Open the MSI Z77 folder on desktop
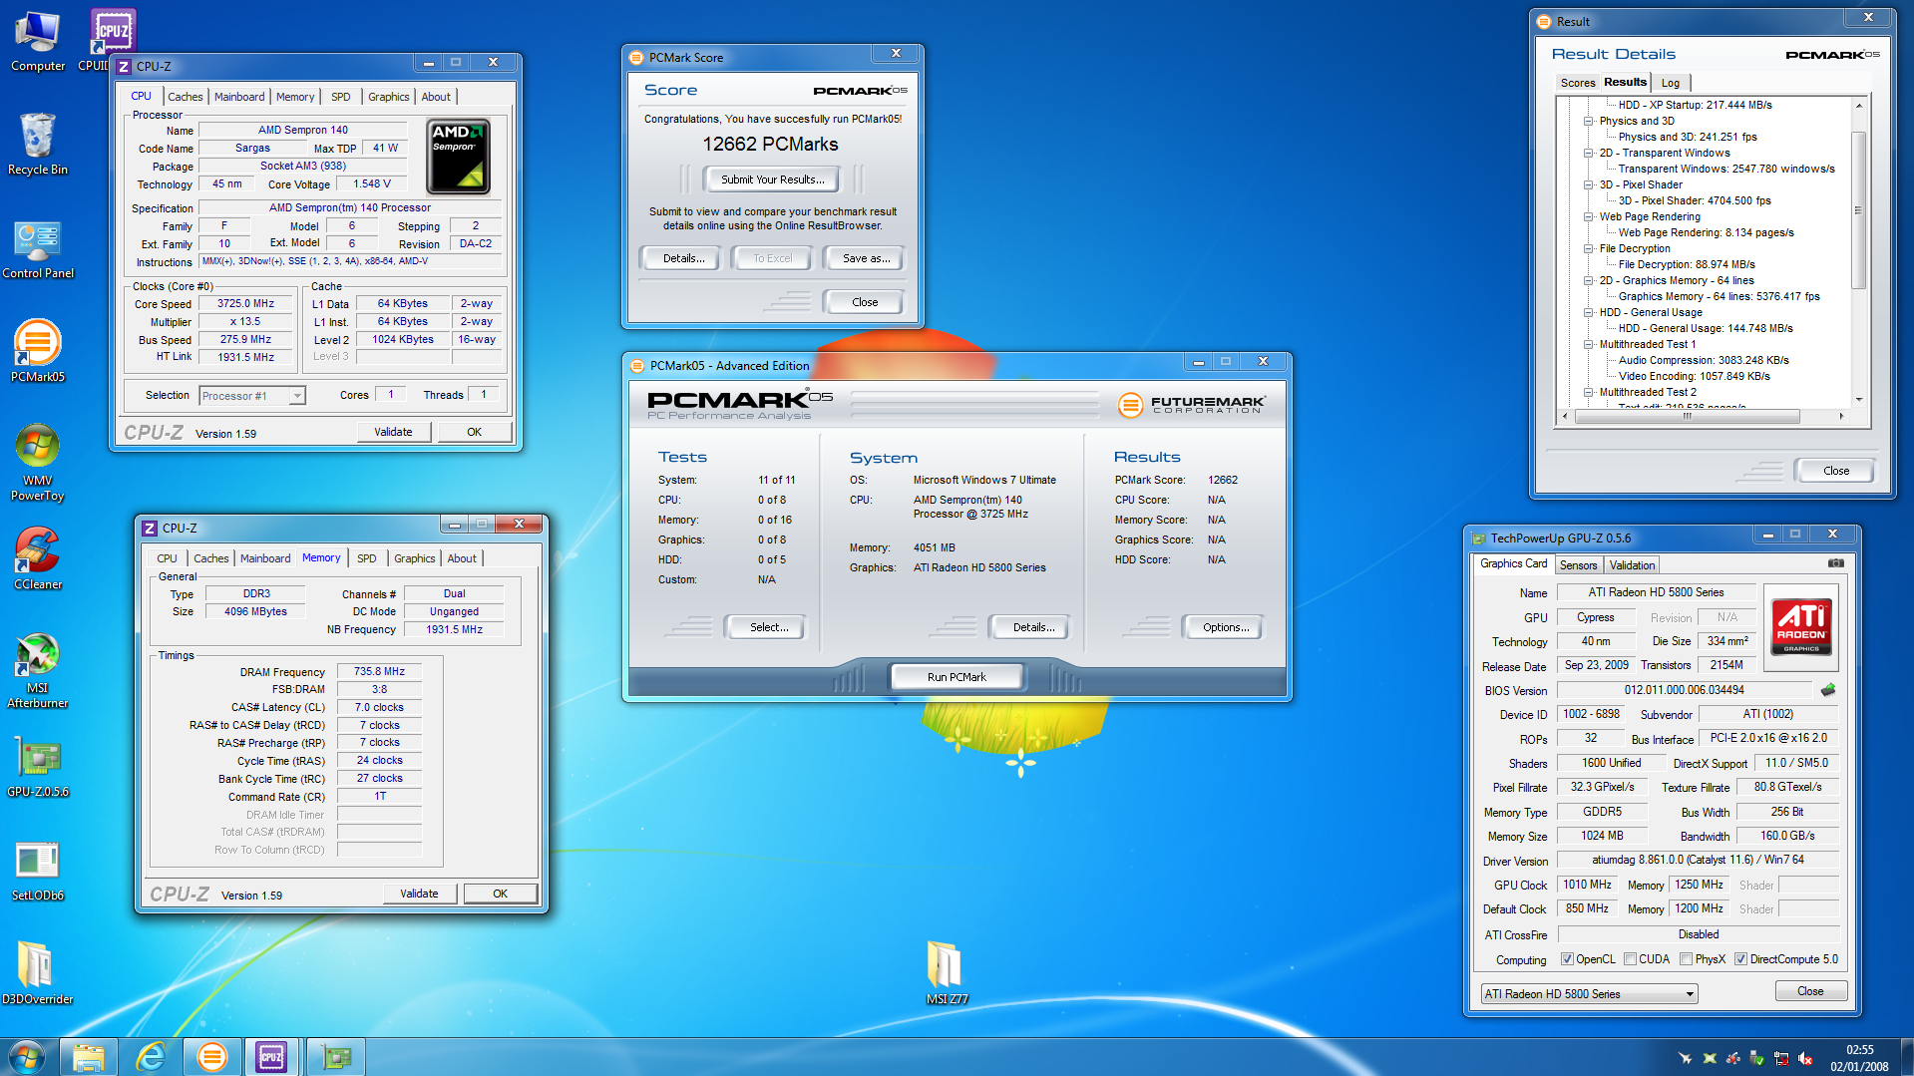The width and height of the screenshot is (1914, 1076). click(946, 973)
